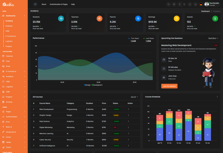This screenshot has height=153, width=223.
Task: Collapse sidebar with the header toggle icon
Action: (x=35, y=4)
